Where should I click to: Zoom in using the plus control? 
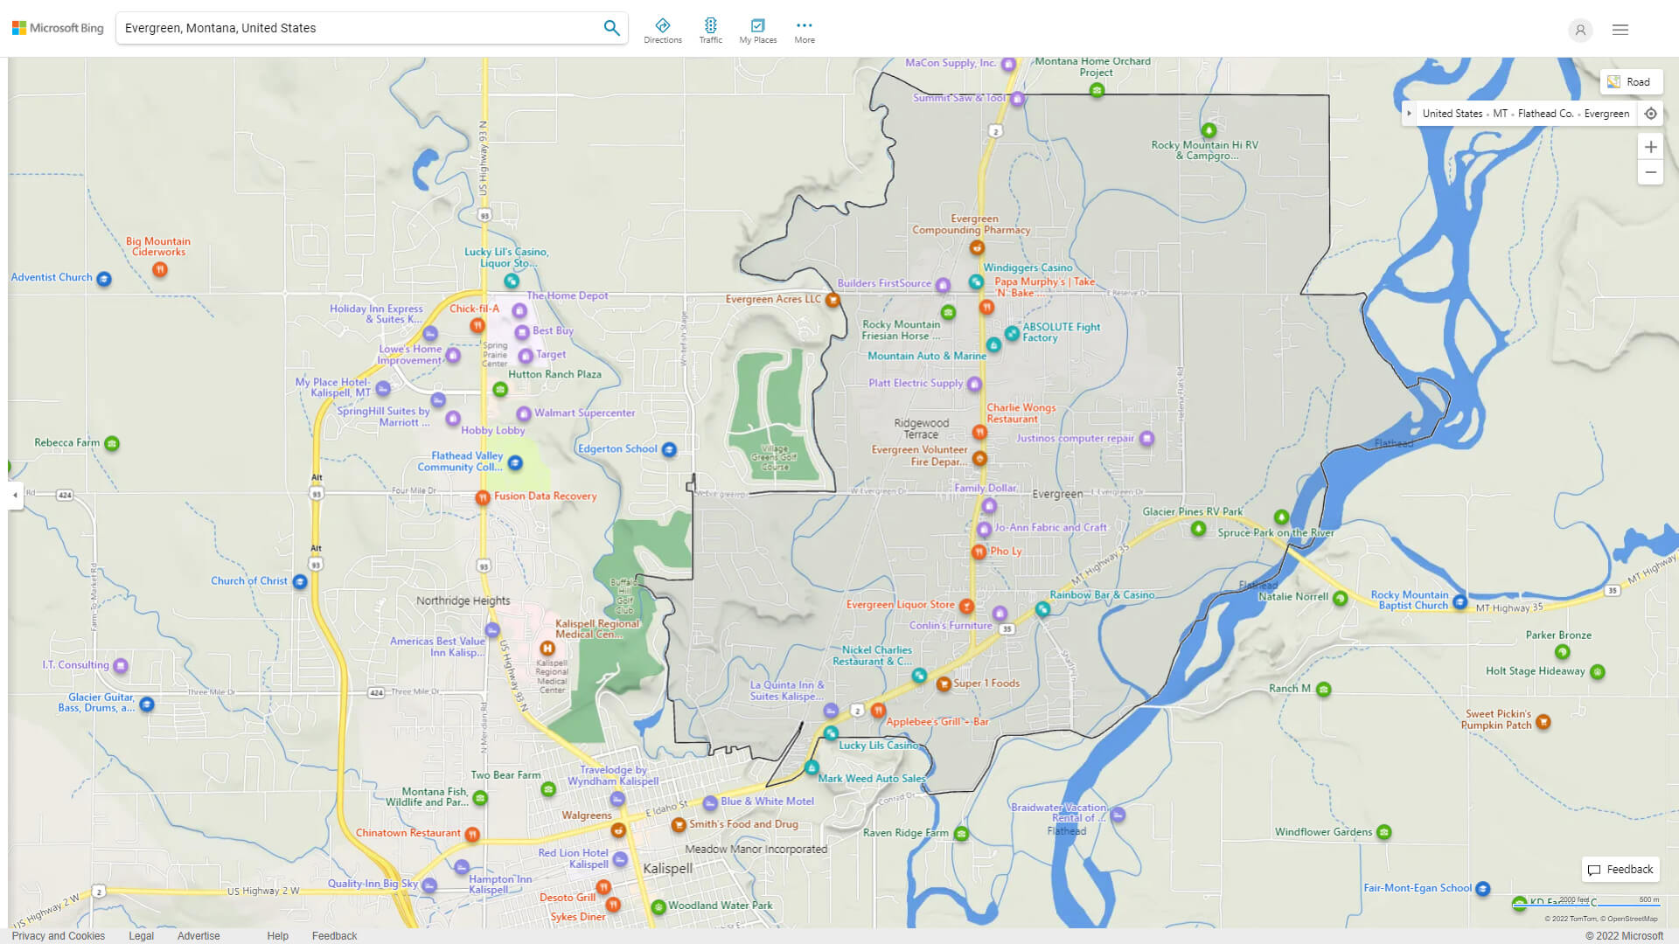1651,147
